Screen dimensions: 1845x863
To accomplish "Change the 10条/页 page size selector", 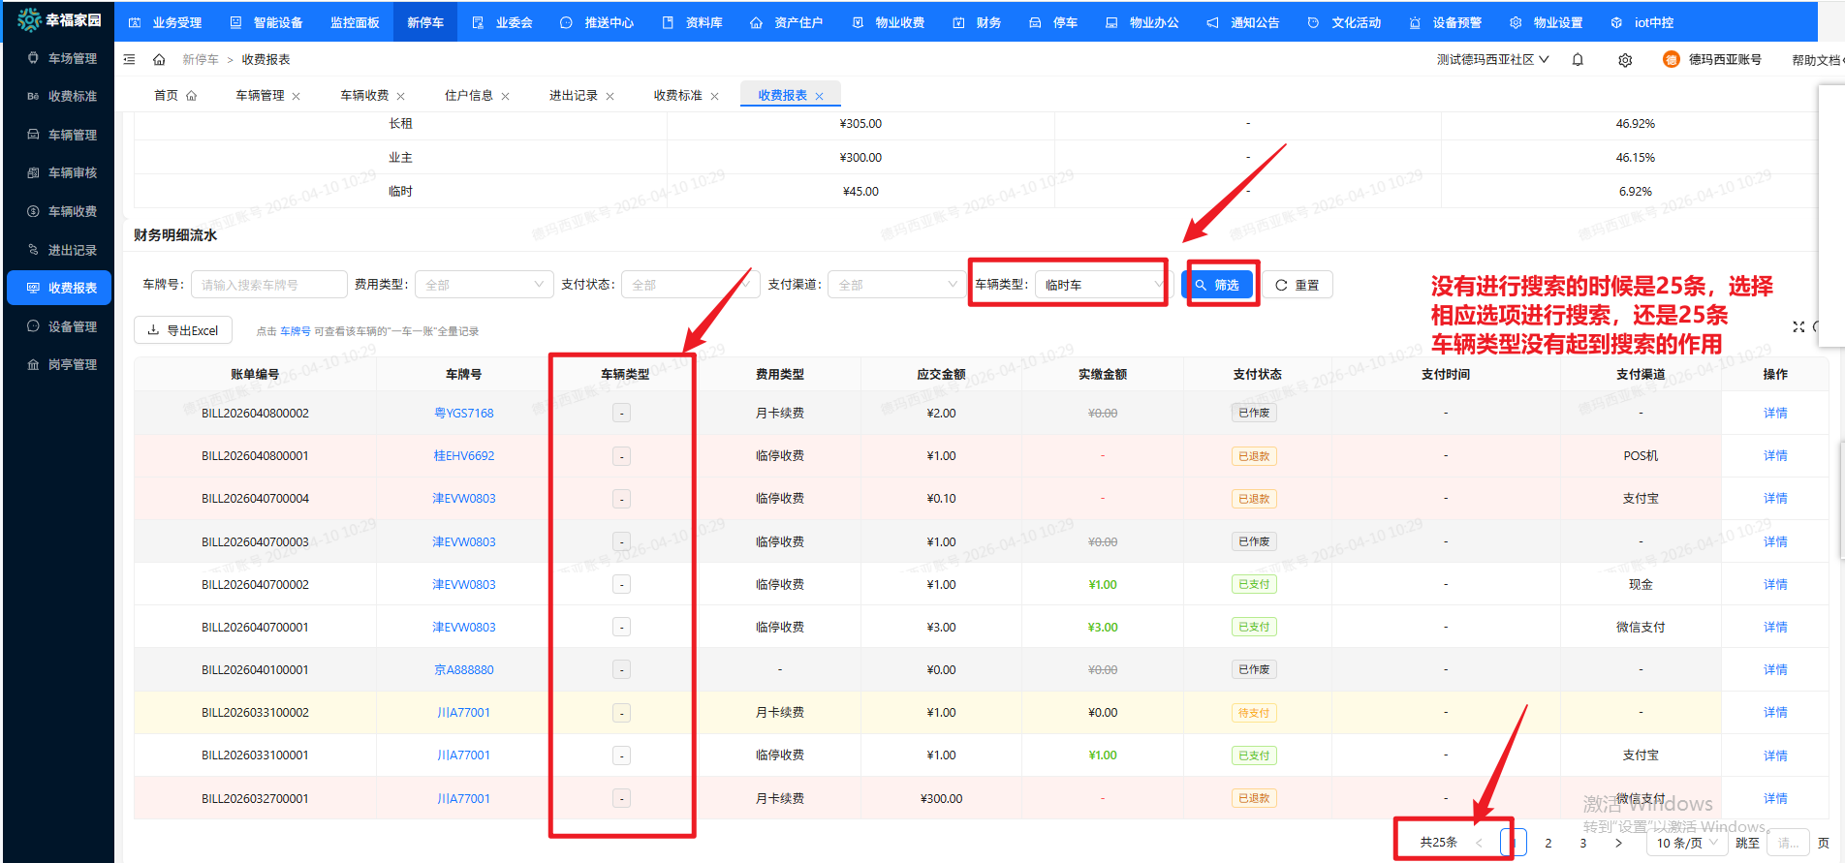I will (1686, 844).
